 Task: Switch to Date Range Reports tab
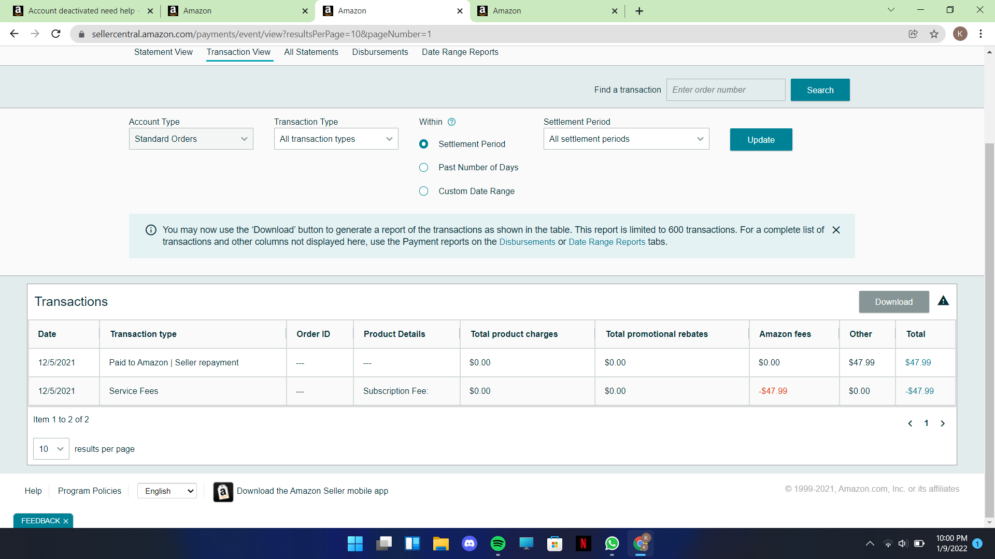click(460, 52)
